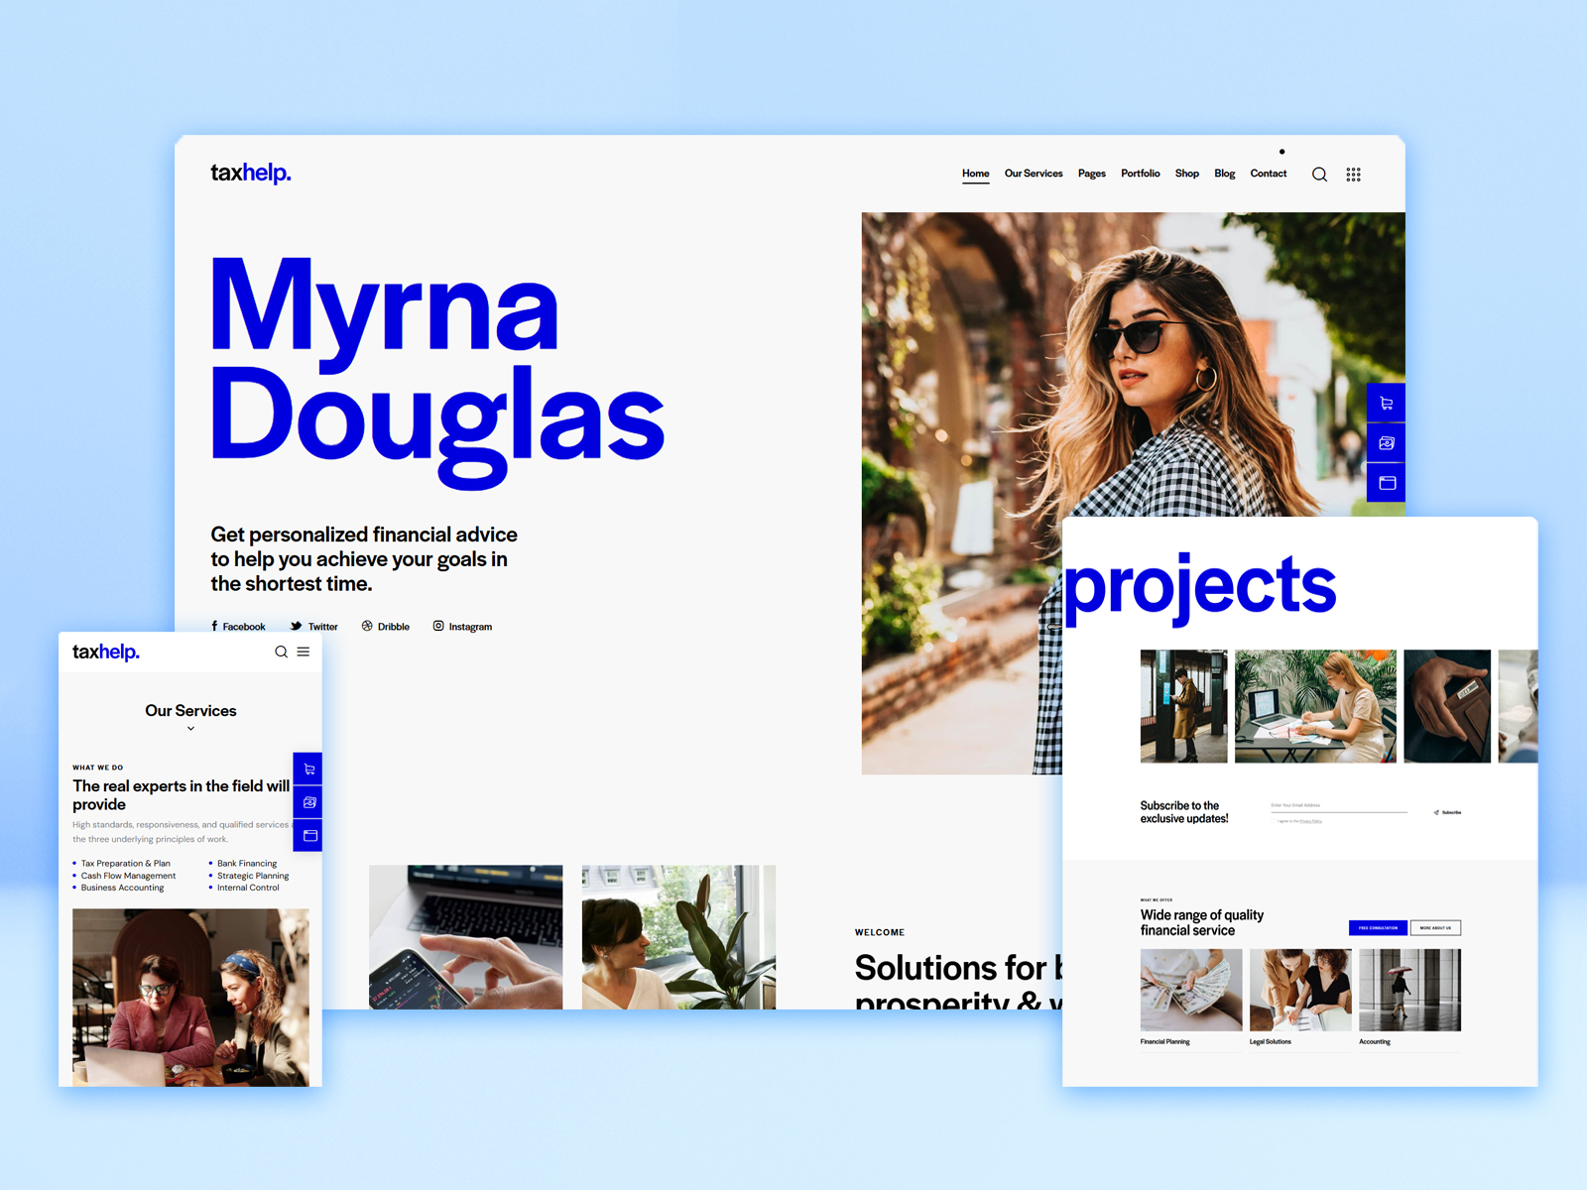The image size is (1587, 1190).
Task: Expand the chevron below Our Services heading
Action: [x=190, y=729]
